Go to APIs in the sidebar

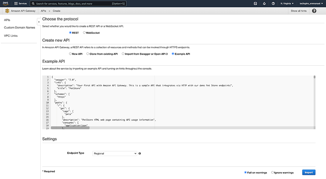coord(7,20)
